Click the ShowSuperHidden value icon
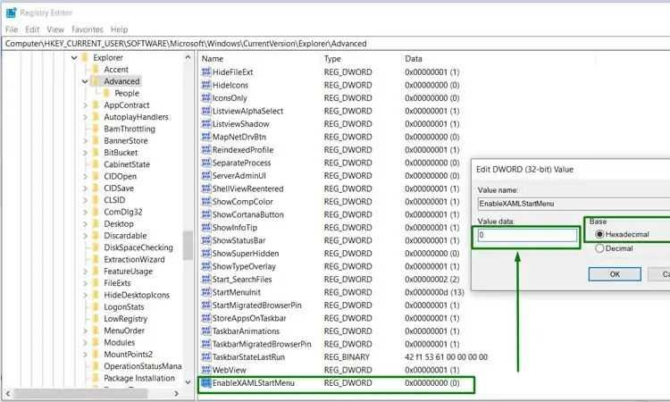Screen dimensions: 670x402 pyautogui.click(x=206, y=254)
